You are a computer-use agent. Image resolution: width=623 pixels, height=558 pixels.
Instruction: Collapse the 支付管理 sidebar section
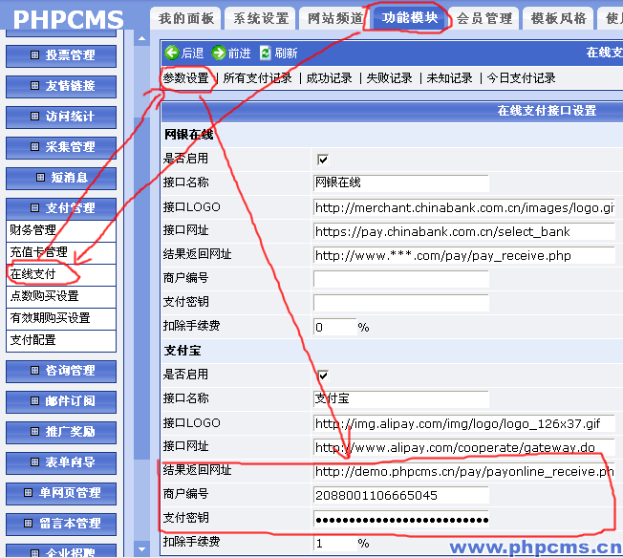(x=61, y=208)
